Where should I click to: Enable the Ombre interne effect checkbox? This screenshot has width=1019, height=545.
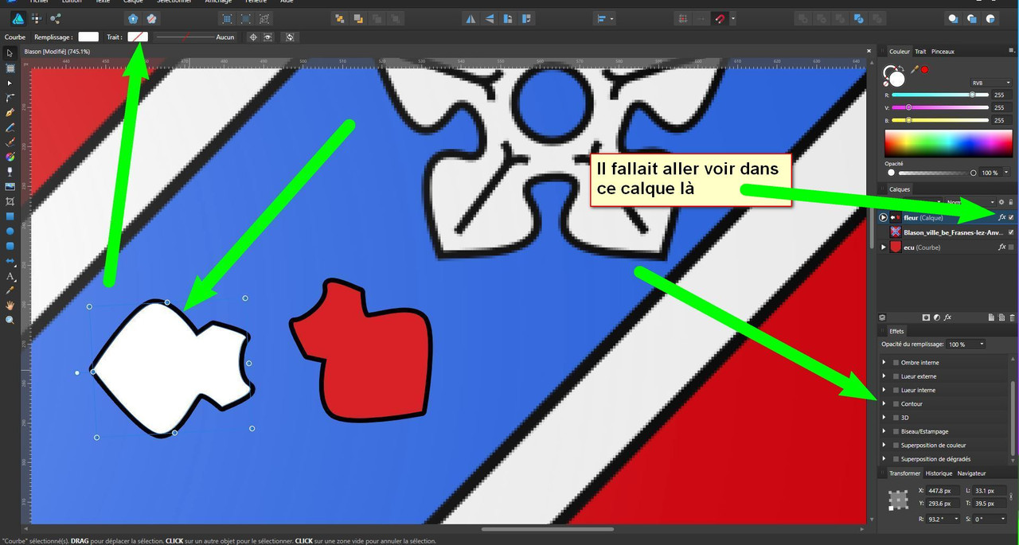896,362
